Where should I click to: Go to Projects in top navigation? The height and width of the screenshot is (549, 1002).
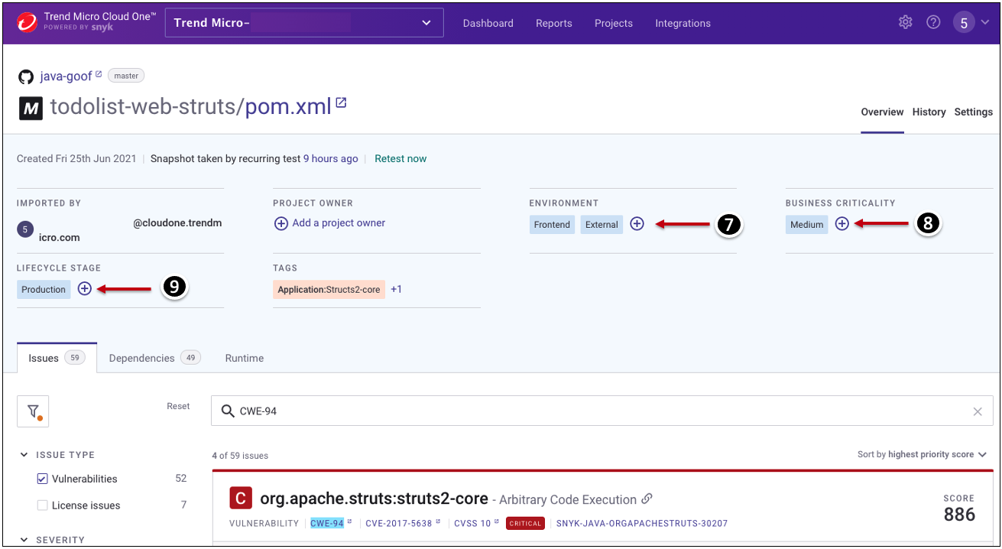click(x=614, y=23)
